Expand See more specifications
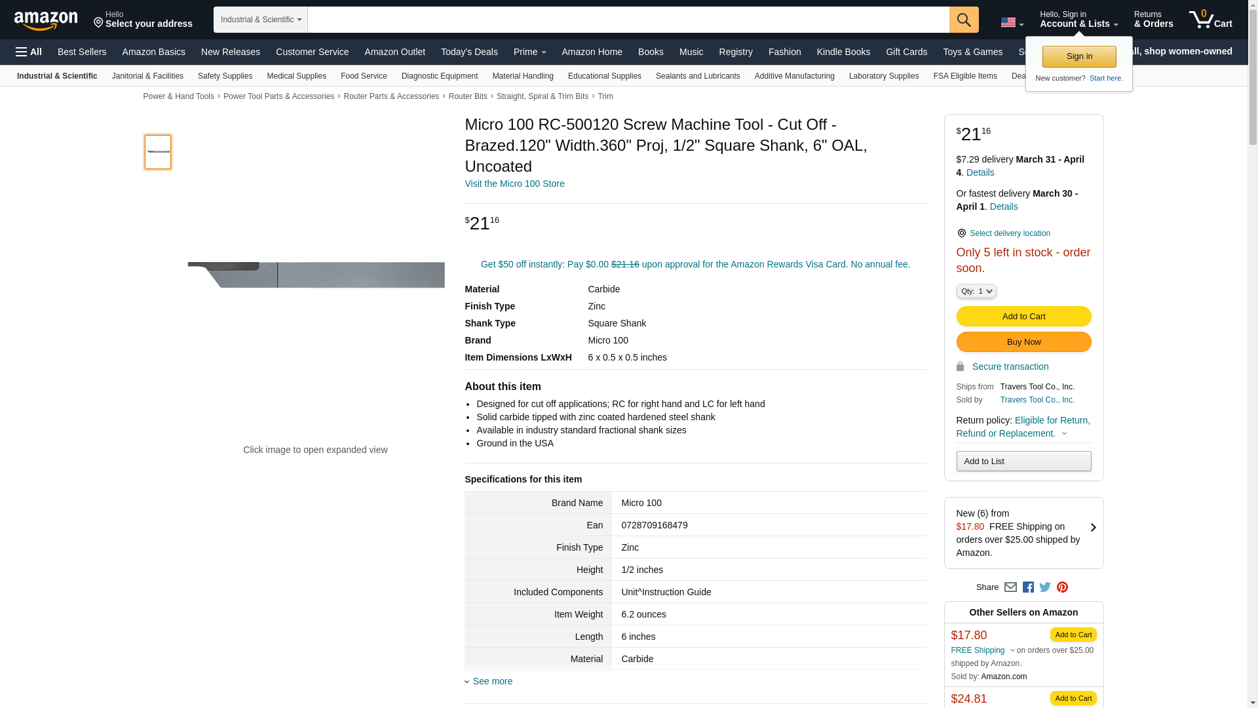This screenshot has width=1258, height=708. point(491,681)
